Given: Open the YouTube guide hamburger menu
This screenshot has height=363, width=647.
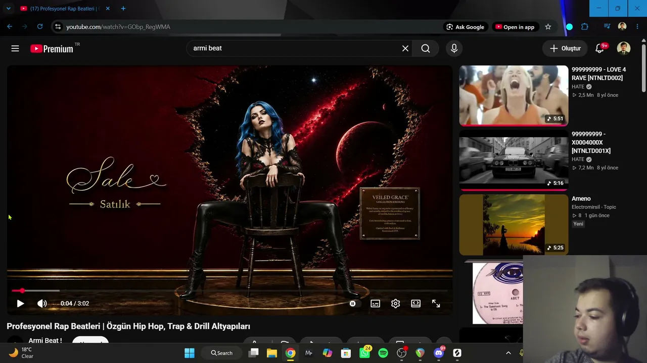Looking at the screenshot, I should point(15,48).
